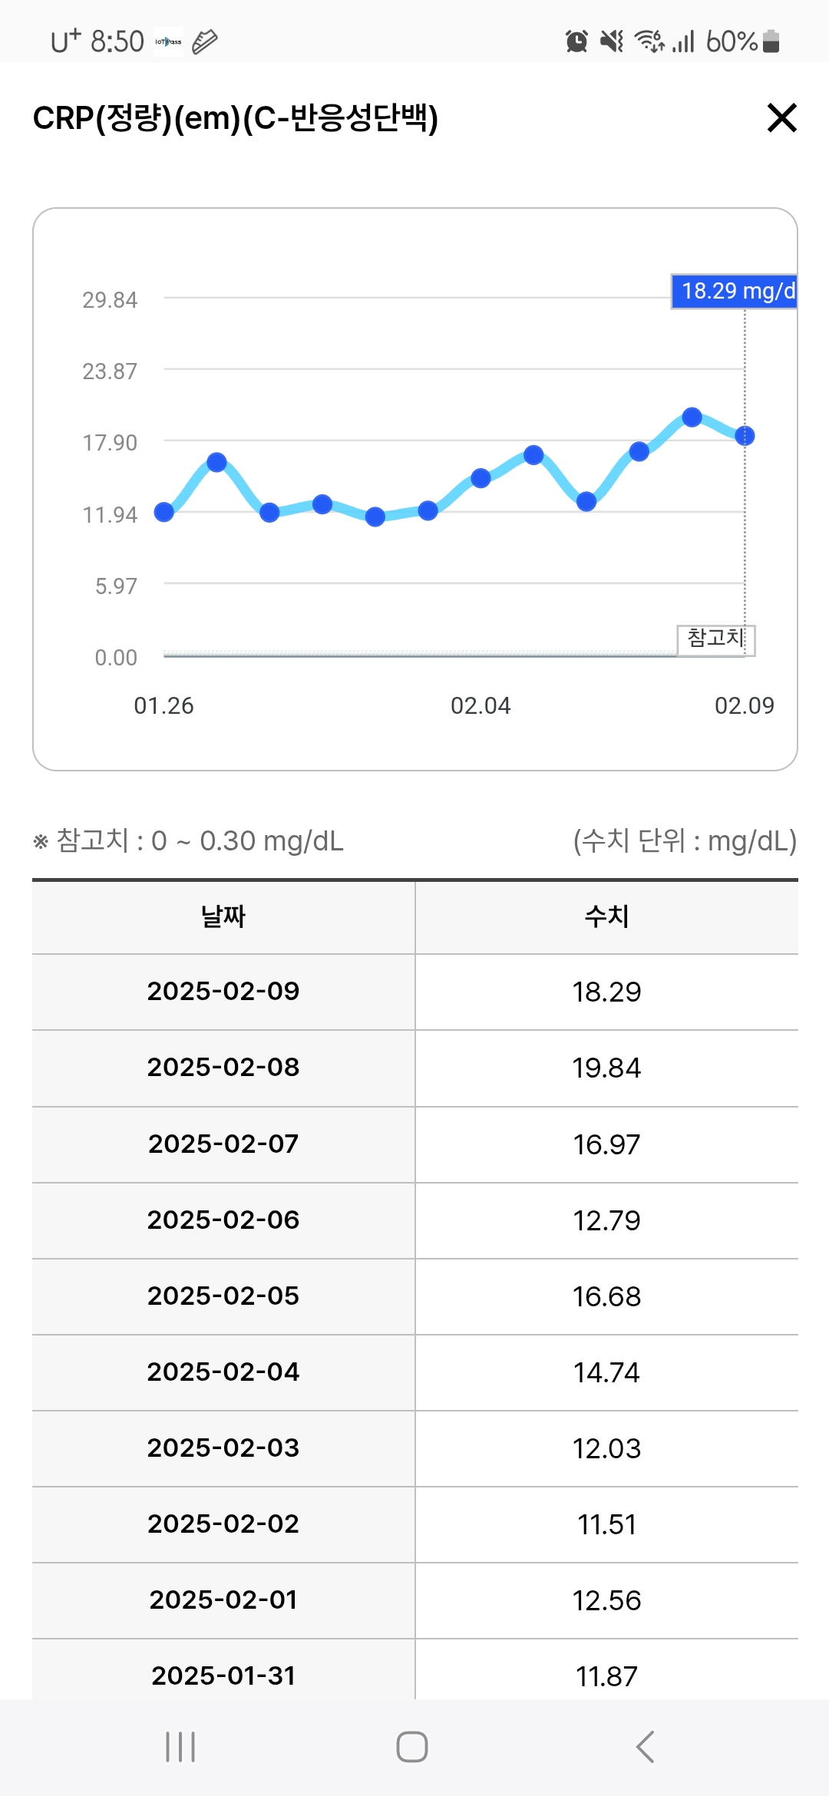Tap the alarm icon in status bar
Viewport: 829px width, 1796px height.
pos(576,41)
